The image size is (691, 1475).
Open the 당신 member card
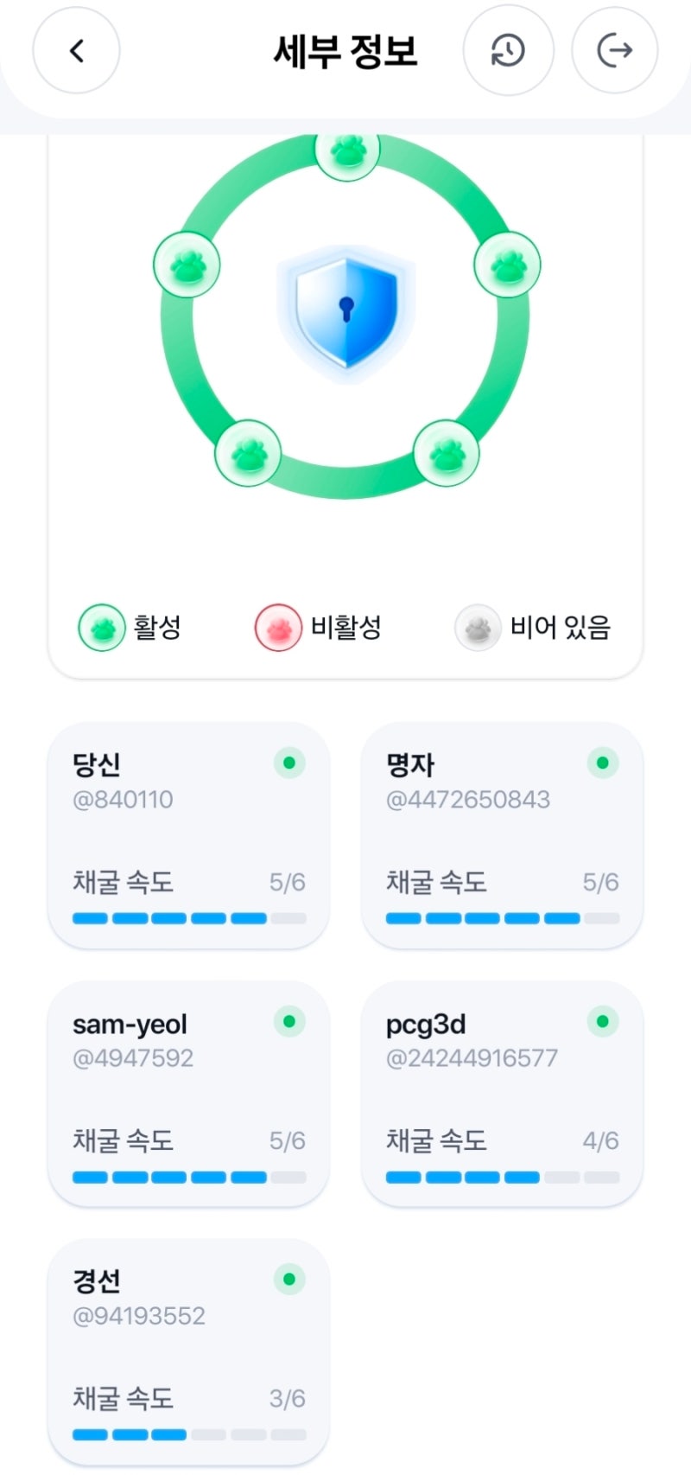[x=188, y=835]
